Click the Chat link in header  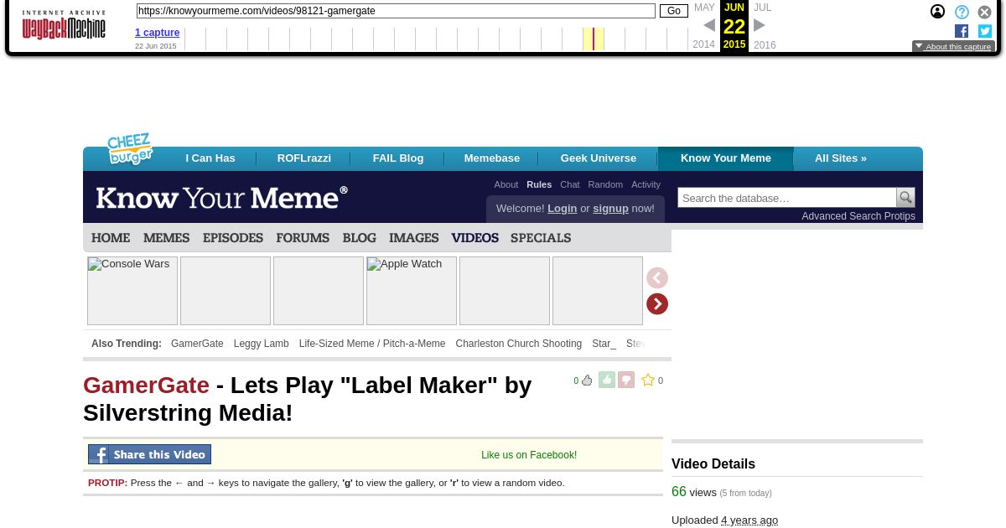click(x=570, y=184)
